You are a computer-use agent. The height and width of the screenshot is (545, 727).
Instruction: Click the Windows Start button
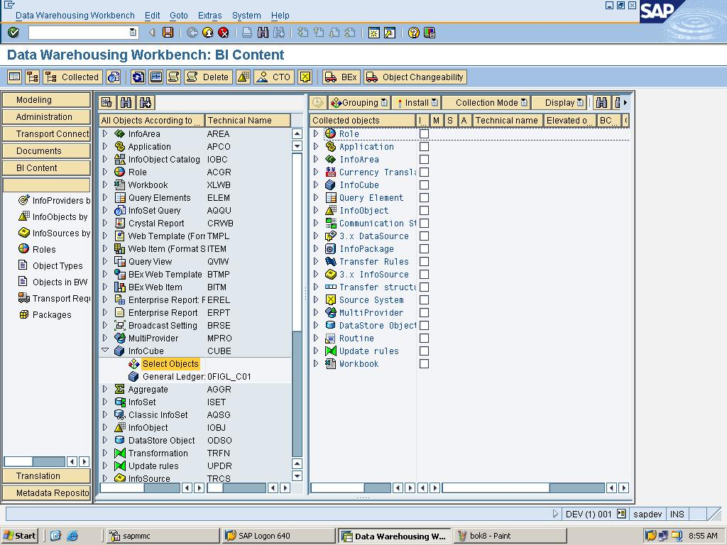point(20,536)
